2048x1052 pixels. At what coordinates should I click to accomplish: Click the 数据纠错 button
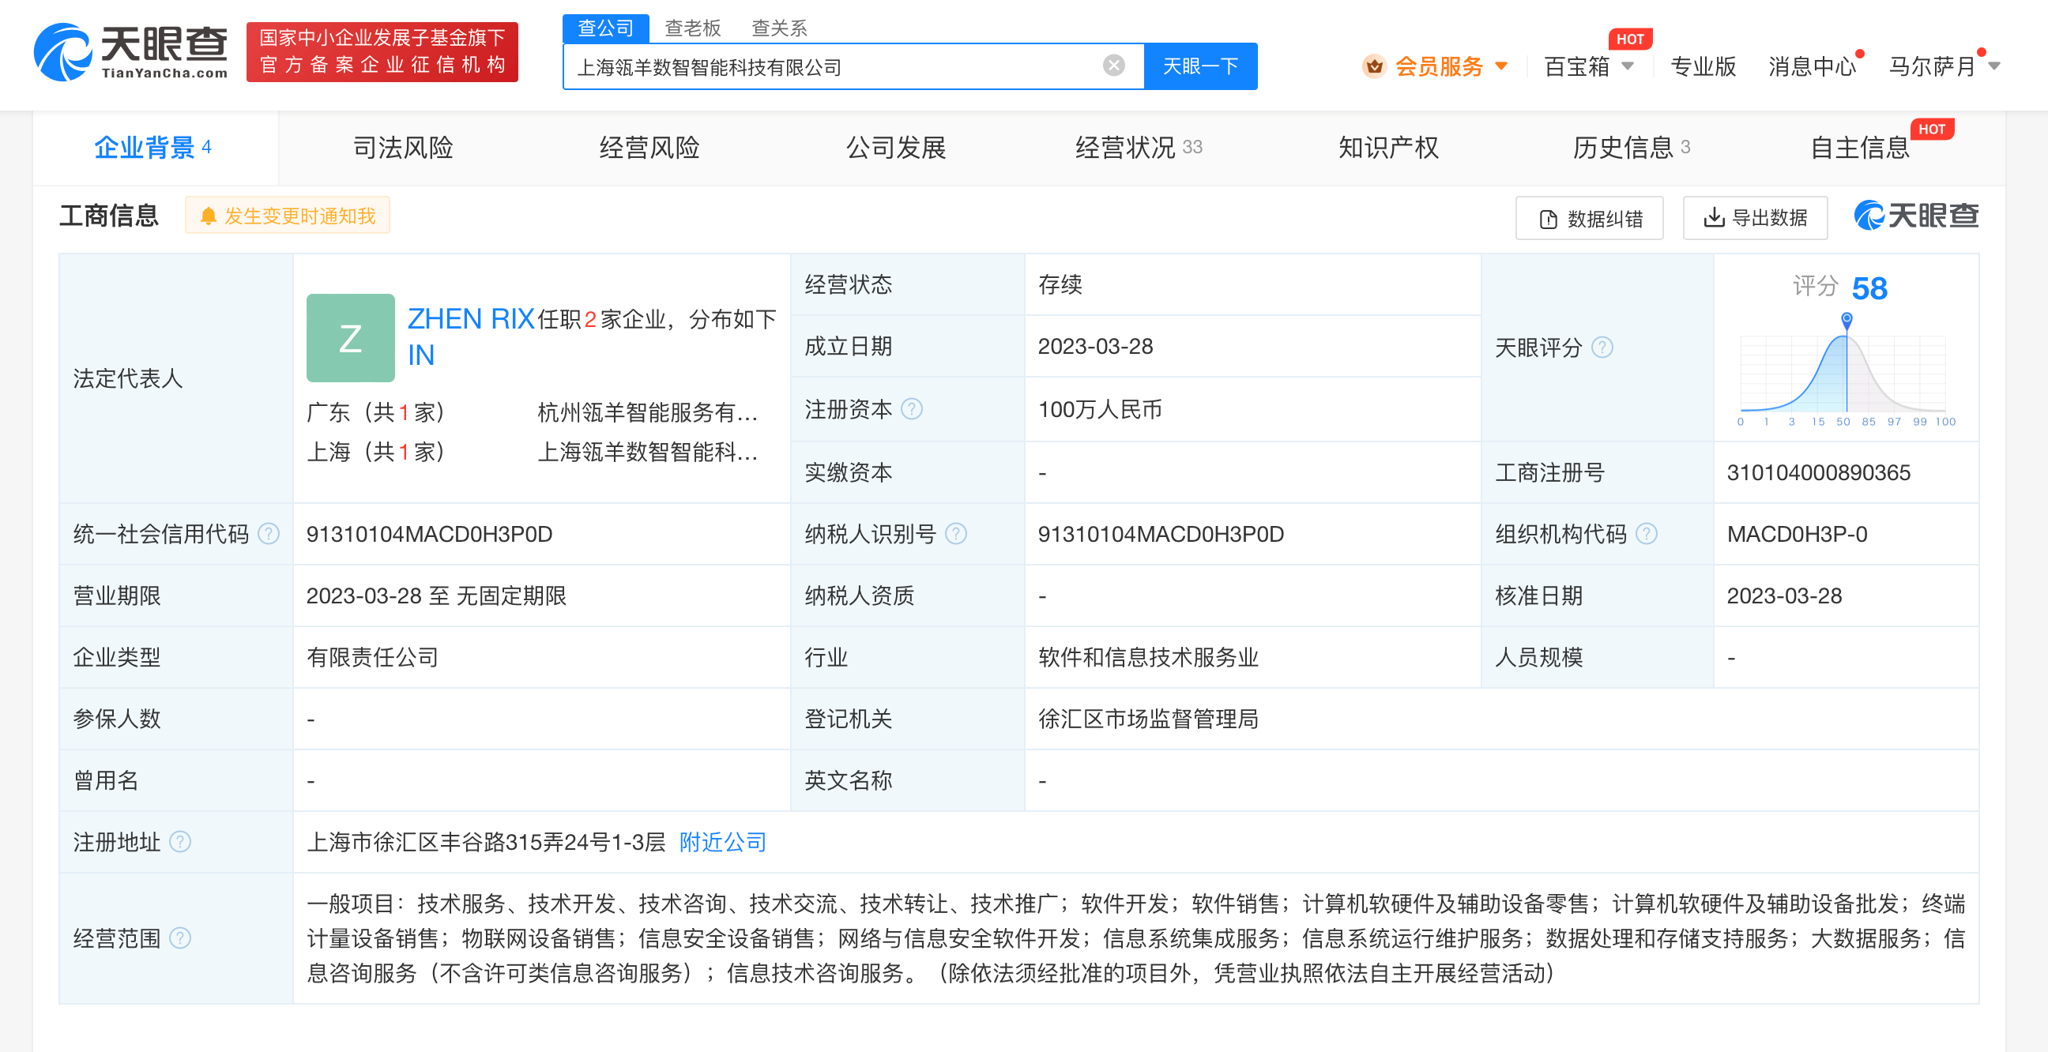1589,219
